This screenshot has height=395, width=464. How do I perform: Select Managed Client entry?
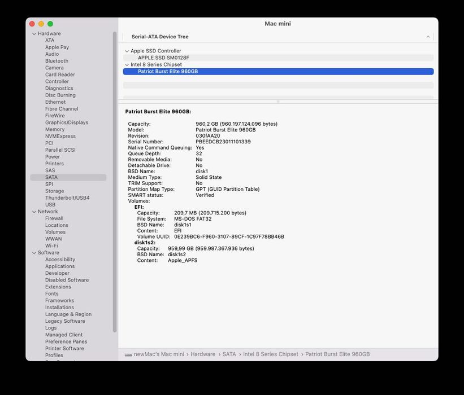64,335
